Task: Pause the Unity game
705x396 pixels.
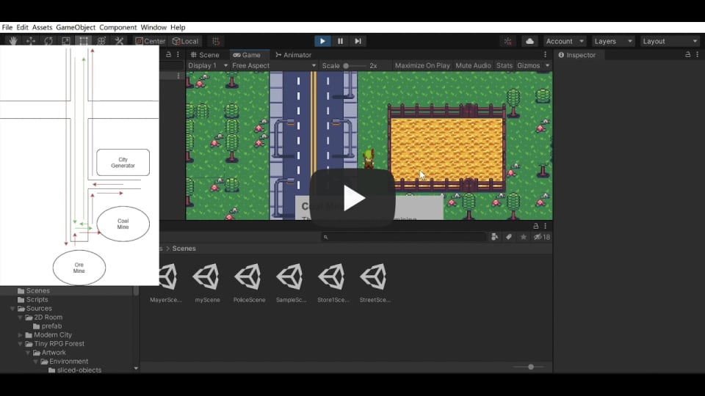Action: coord(340,41)
